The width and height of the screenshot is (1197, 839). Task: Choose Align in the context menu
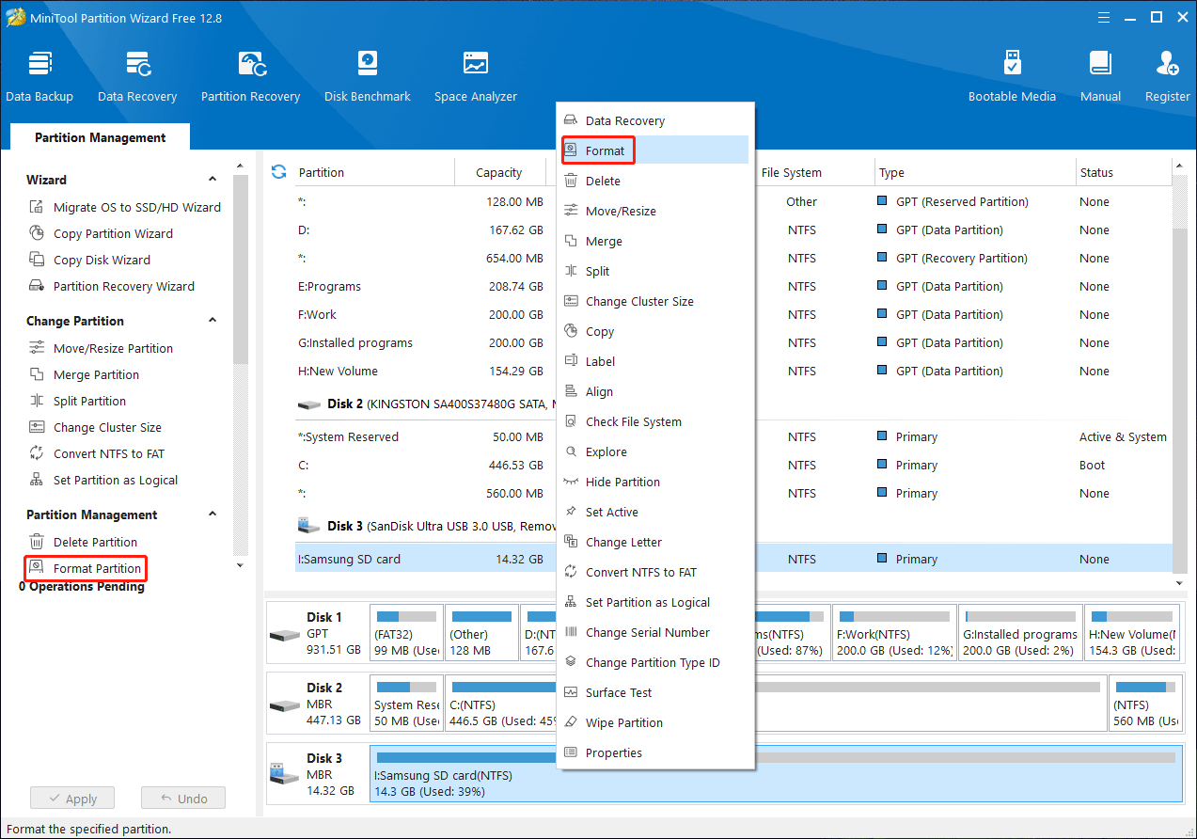(x=655, y=391)
